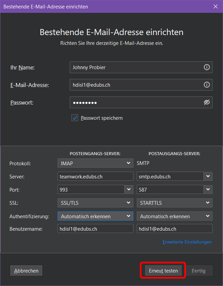Open the incoming SSL/TLS dropdown
The height and width of the screenshot is (286, 223).
[95, 203]
